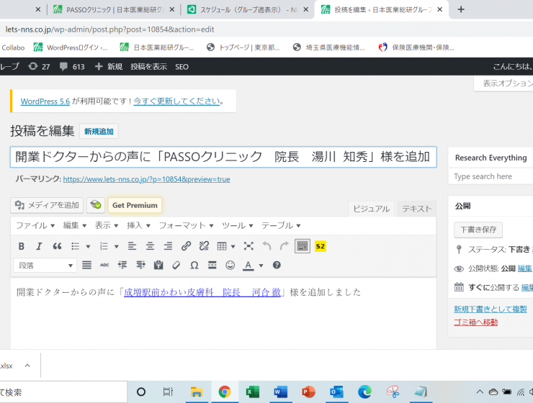Switch to ビジュアル editor tab

click(371, 209)
